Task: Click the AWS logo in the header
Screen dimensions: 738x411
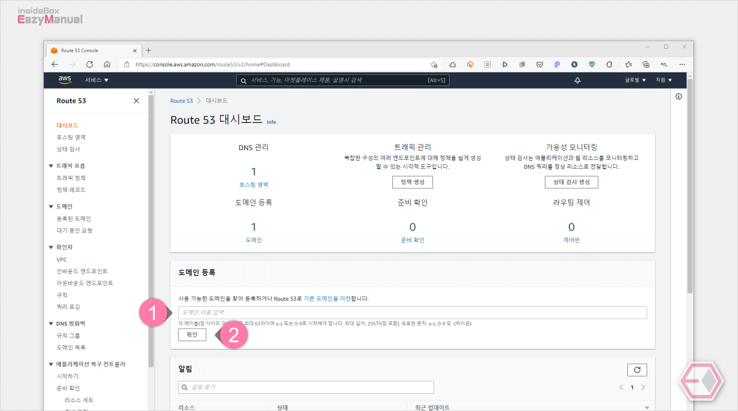Action: click(65, 80)
